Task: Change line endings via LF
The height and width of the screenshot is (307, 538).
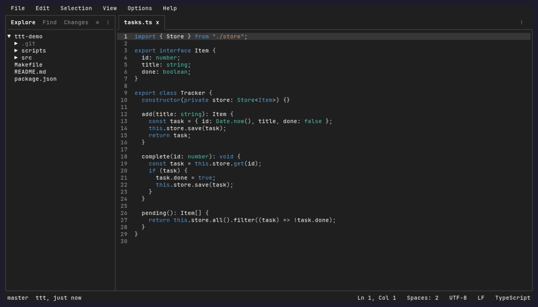Action: 481,298
